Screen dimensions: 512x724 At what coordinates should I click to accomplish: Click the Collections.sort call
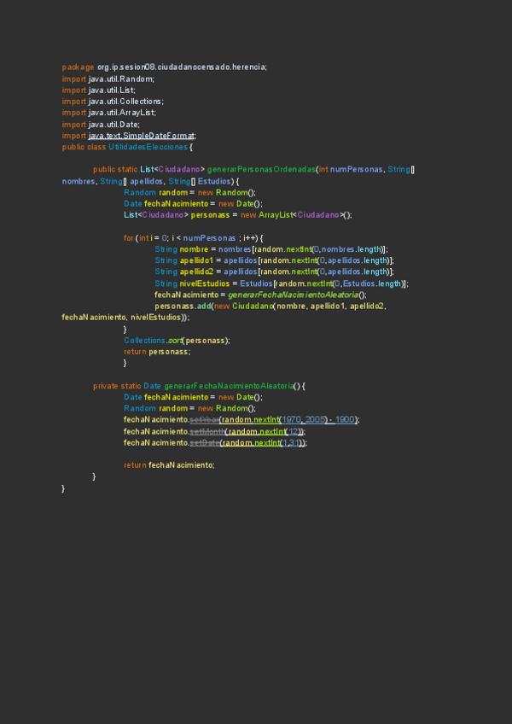tap(176, 340)
